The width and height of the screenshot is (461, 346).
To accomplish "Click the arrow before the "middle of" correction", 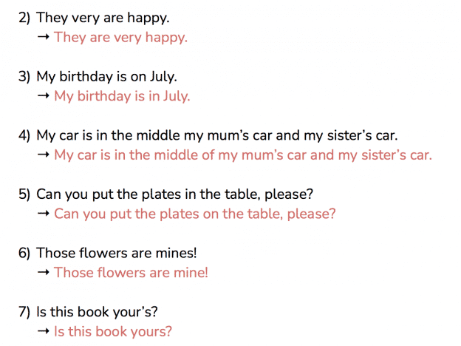I will point(44,155).
